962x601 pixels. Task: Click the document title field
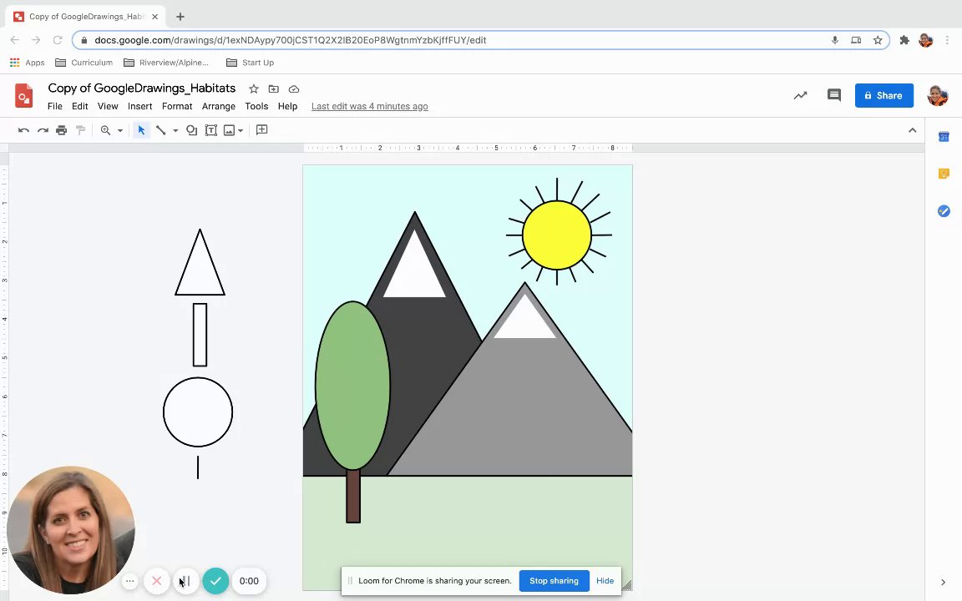[x=141, y=88]
